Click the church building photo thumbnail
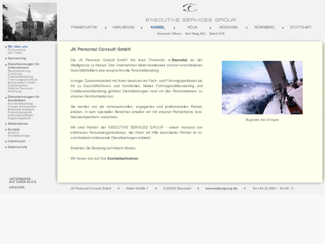Image resolution: width=325 pixels, height=244 pixels. point(30,22)
